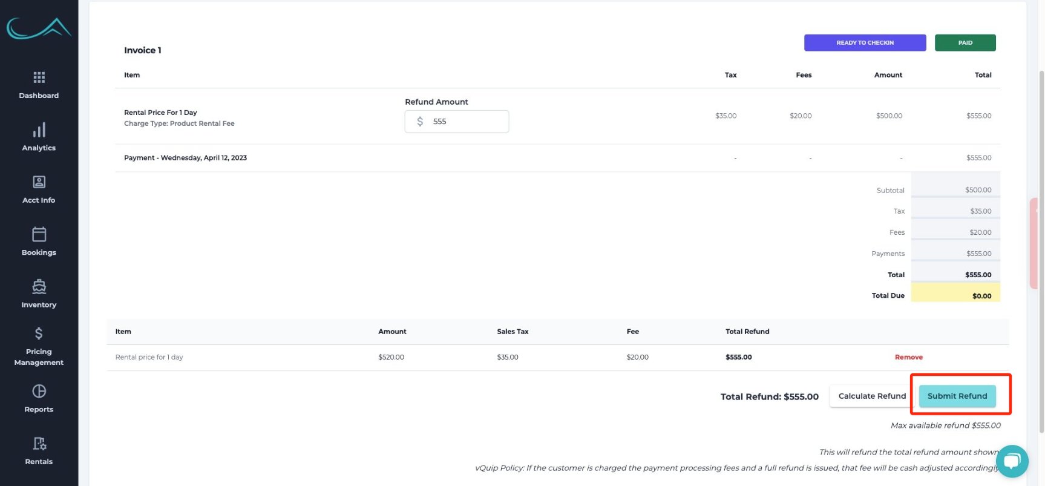Focus the Refund Amount input field

(x=466, y=122)
